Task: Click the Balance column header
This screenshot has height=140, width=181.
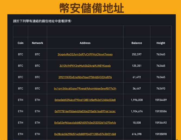Action: [x=137, y=43]
